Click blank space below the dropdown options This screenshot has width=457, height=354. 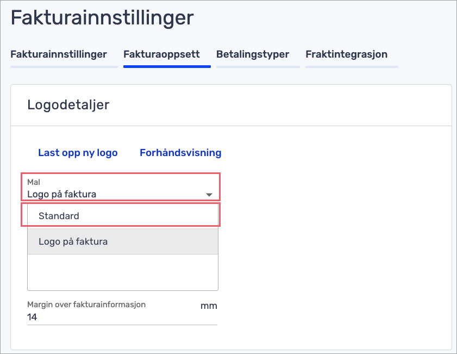coord(122,272)
